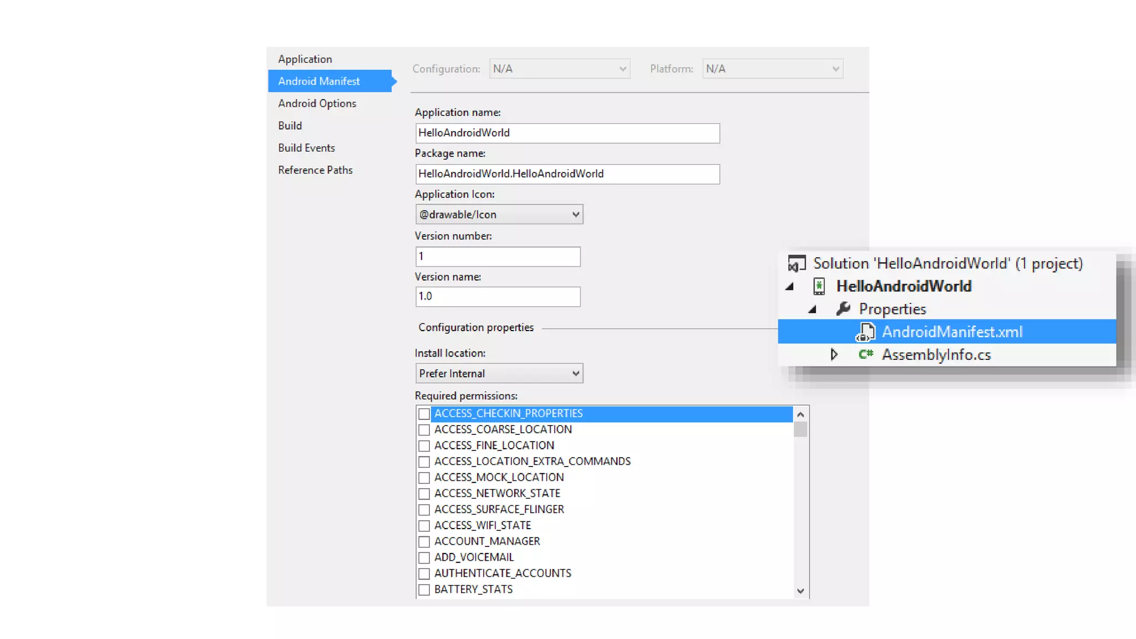This screenshot has width=1136, height=639.
Task: Collapse the HelloAndroidWorld project node
Action: tap(790, 287)
